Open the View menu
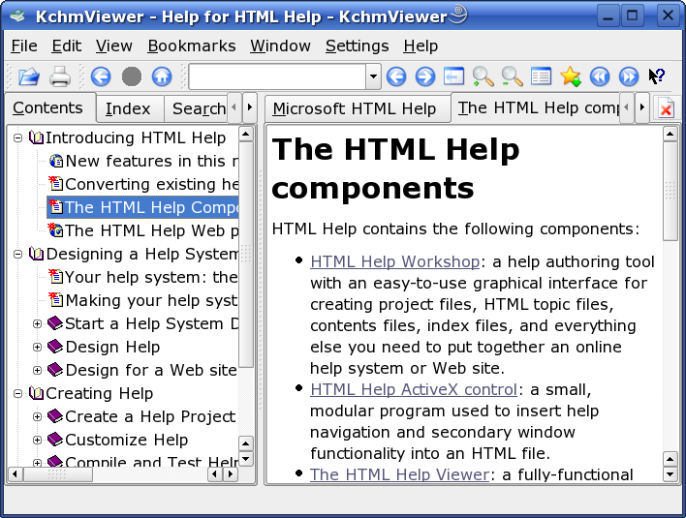The width and height of the screenshot is (686, 518). tap(113, 46)
